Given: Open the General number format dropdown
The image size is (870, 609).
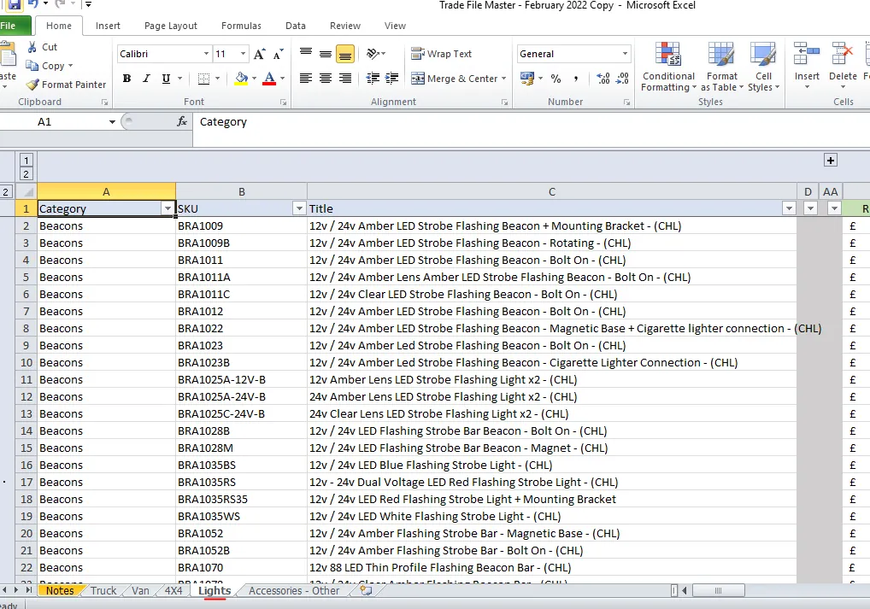Looking at the screenshot, I should coord(626,54).
